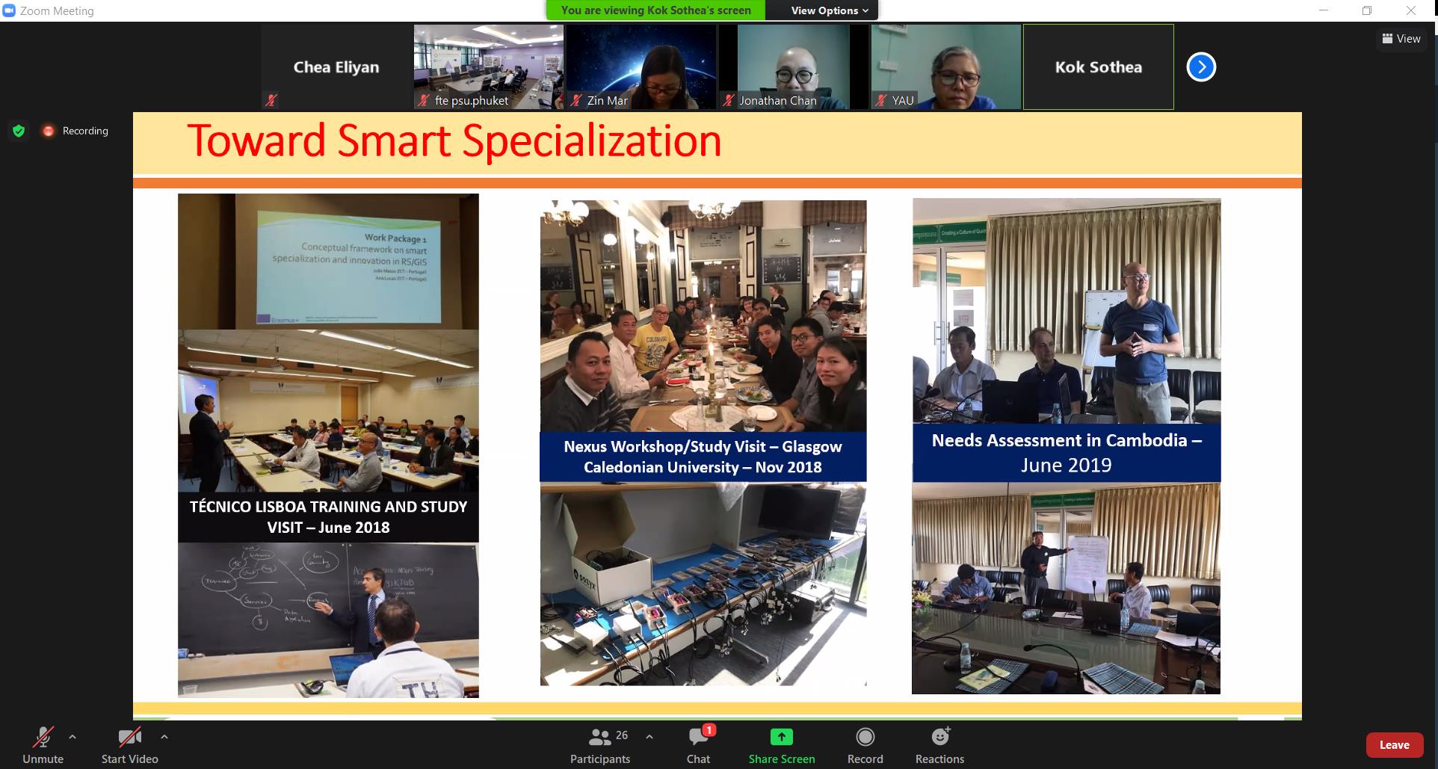1438x769 pixels.
Task: Click the muted mic icon on fte psu.phuket tile
Action: [x=423, y=100]
